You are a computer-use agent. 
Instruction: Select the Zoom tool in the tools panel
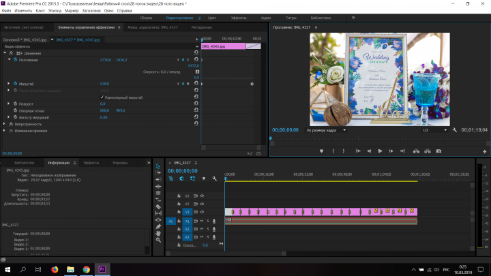(158, 240)
